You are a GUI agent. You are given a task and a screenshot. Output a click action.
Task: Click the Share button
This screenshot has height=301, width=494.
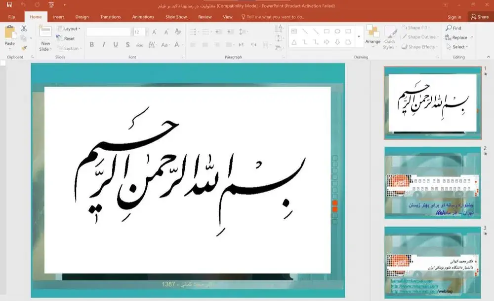tap(479, 17)
